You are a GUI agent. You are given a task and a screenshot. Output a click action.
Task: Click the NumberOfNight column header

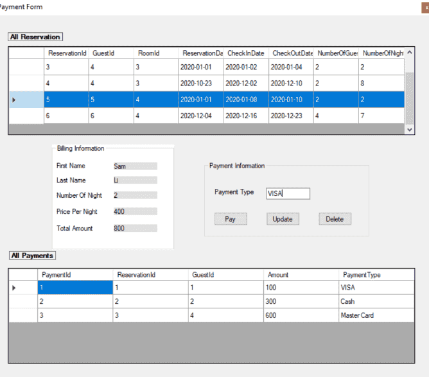pos(381,53)
